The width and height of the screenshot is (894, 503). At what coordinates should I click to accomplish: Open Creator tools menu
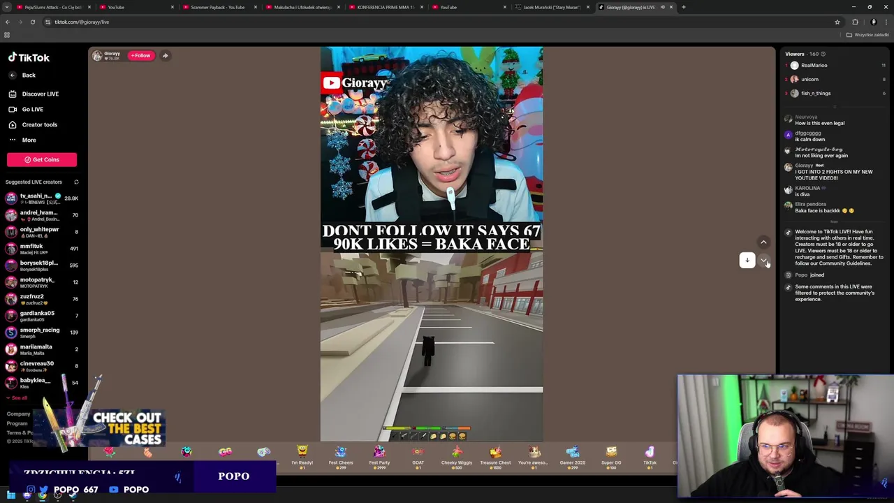33,124
